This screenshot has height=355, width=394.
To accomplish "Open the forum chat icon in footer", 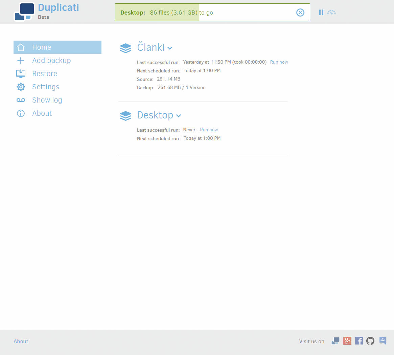I will [x=383, y=341].
